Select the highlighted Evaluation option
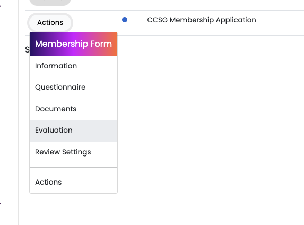The image size is (304, 225). tap(73, 131)
